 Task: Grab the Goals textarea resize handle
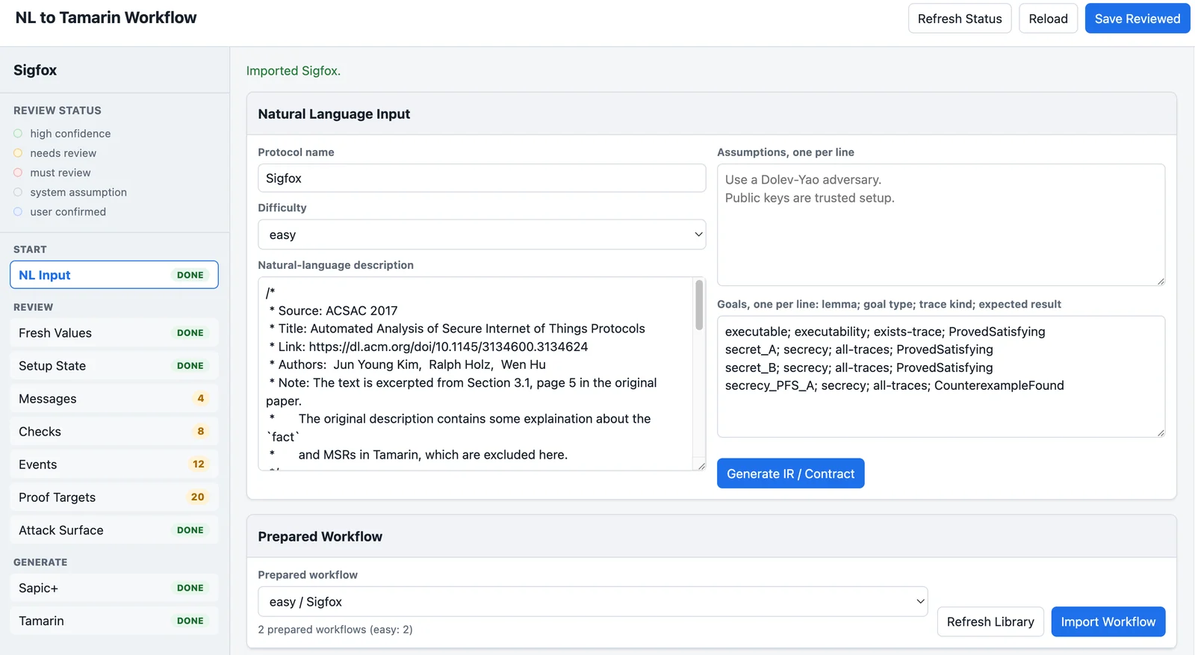[x=1160, y=432]
